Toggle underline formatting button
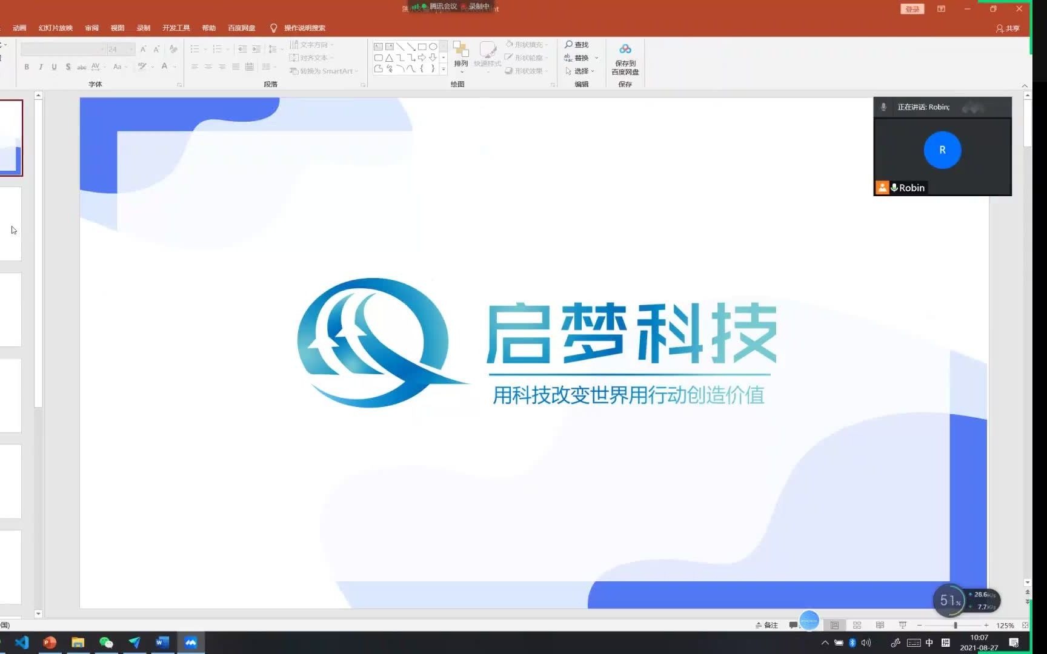The height and width of the screenshot is (654, 1047). tap(54, 67)
